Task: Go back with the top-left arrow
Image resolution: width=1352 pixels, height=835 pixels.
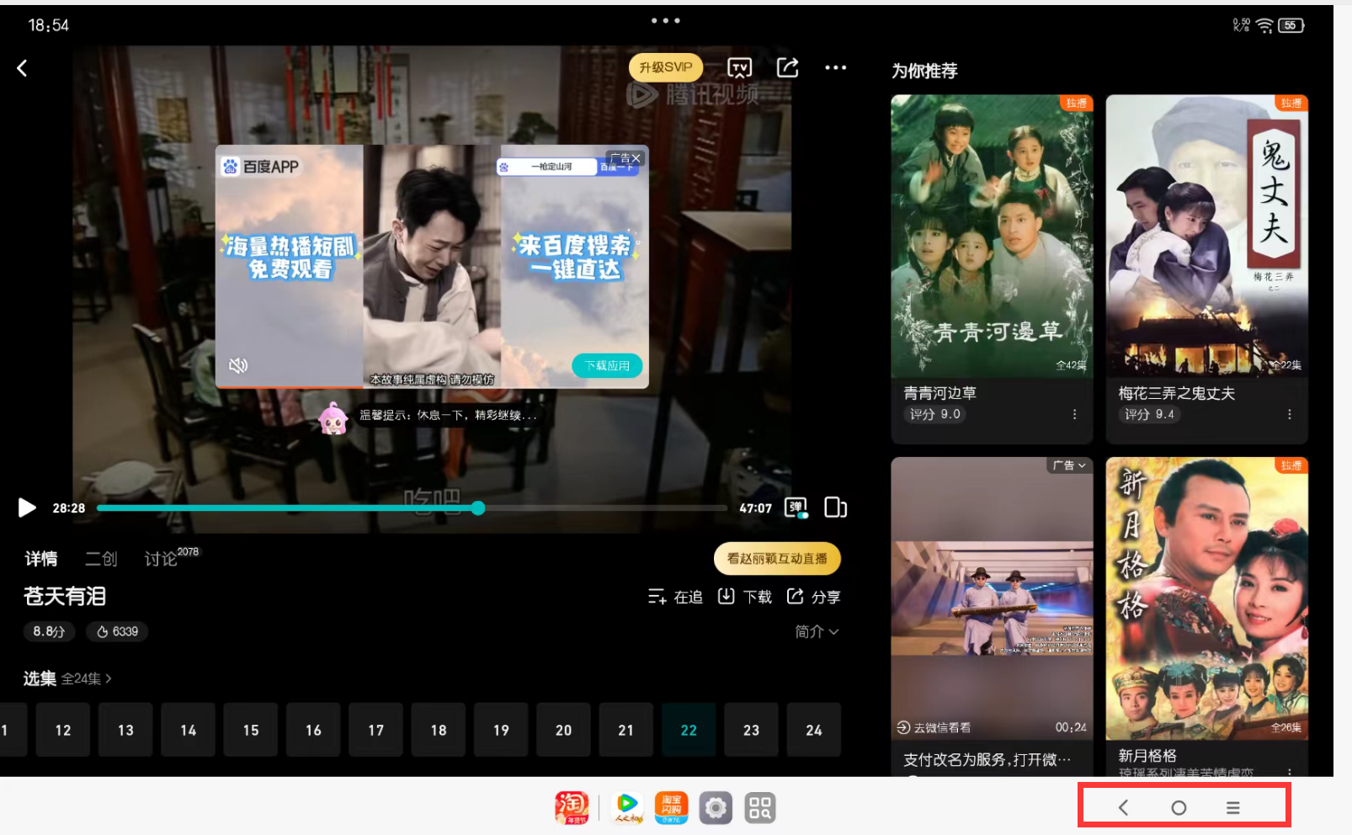Action: [x=23, y=68]
